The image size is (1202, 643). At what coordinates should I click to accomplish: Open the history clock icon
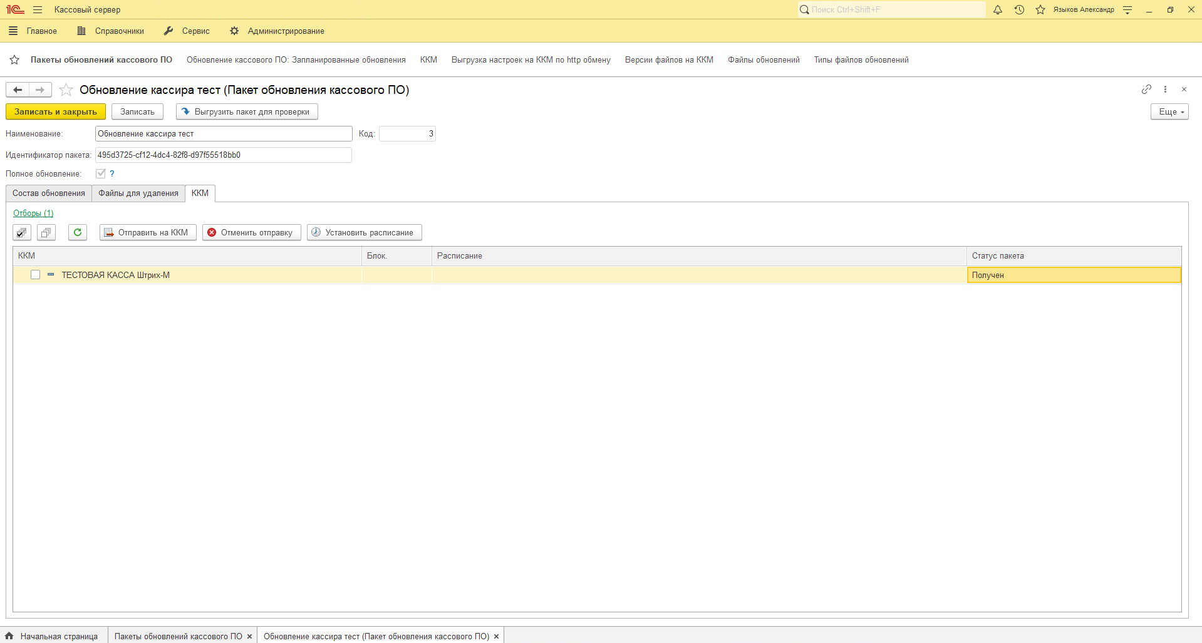point(1019,10)
